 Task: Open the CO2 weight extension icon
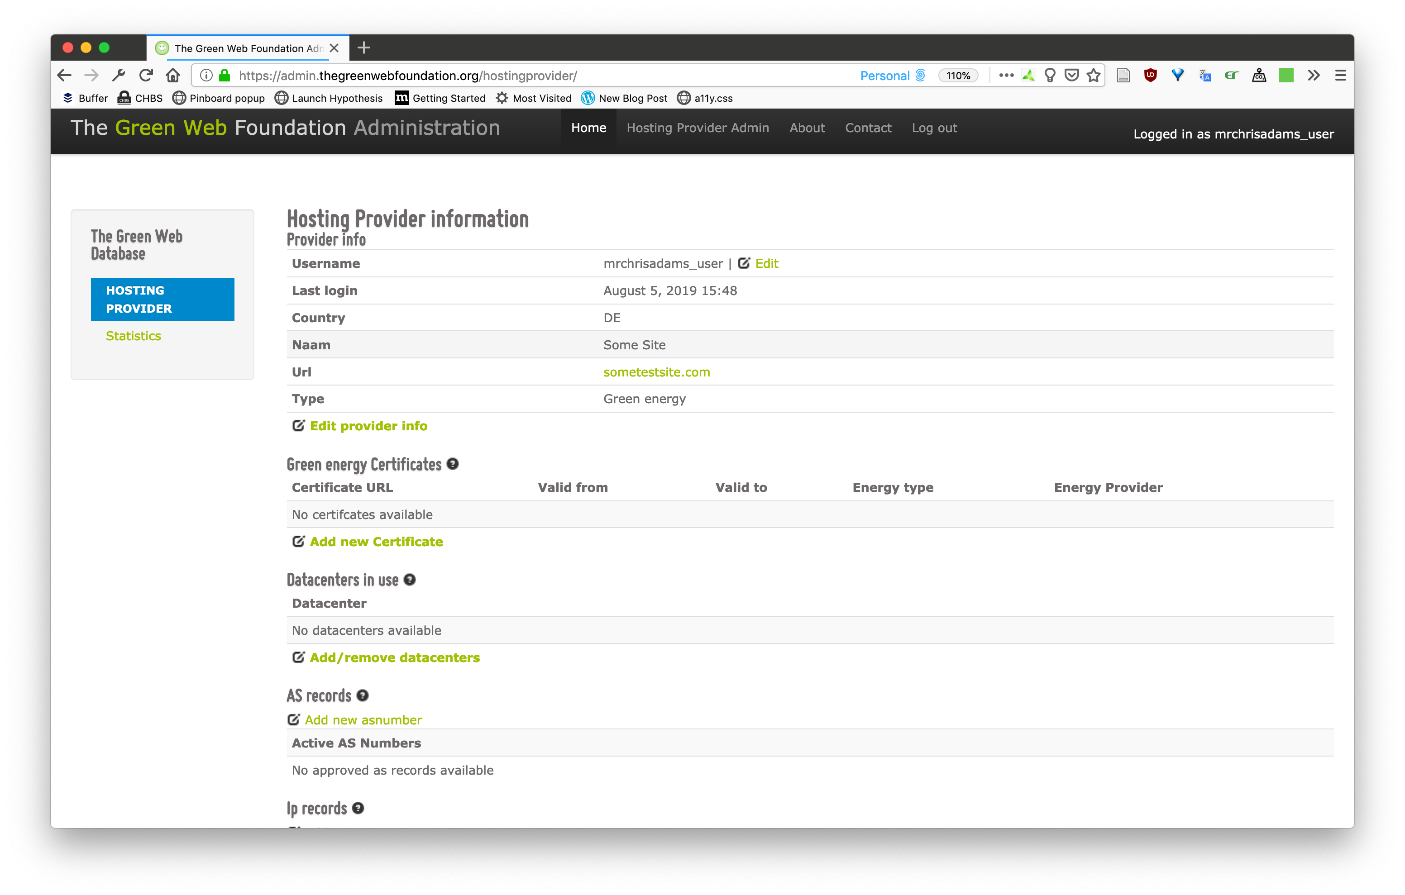1259,75
